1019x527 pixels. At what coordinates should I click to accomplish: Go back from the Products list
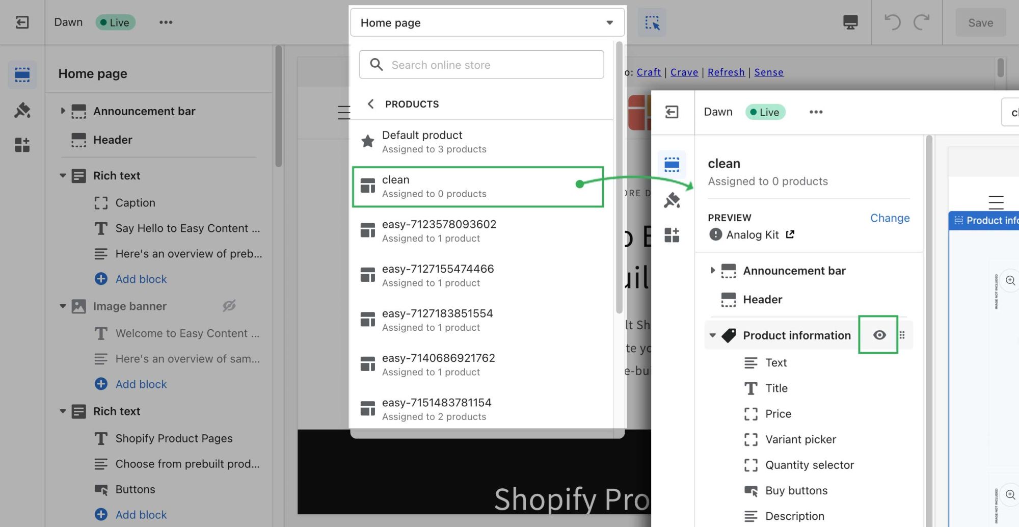(371, 104)
